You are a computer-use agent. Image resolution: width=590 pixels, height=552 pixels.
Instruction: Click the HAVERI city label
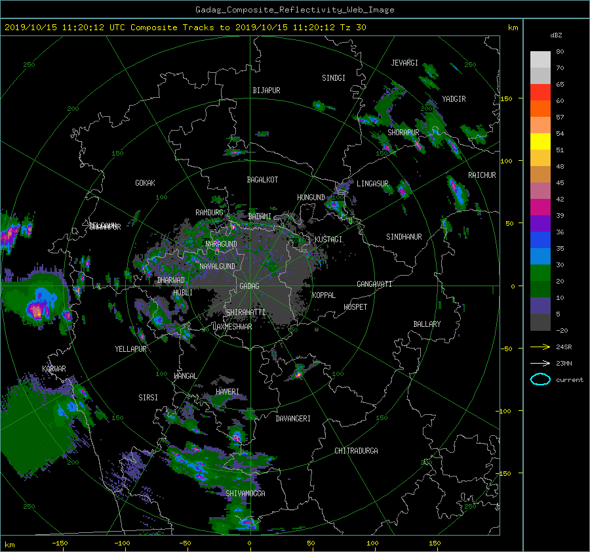click(227, 392)
